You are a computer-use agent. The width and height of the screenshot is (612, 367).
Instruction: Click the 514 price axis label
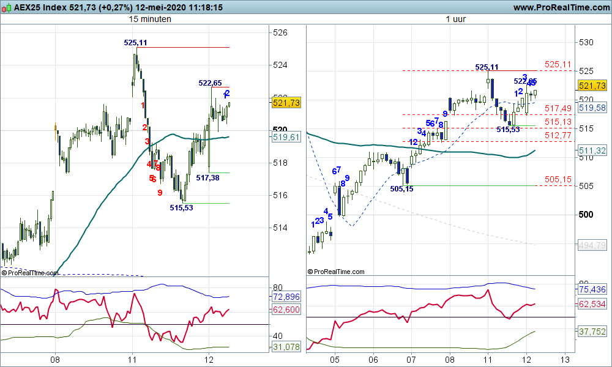click(280, 228)
